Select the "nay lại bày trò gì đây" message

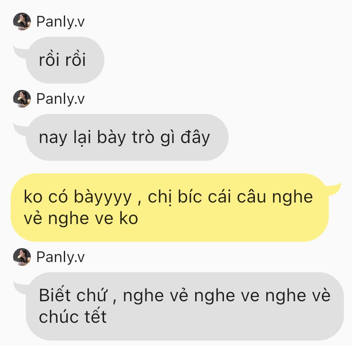(x=127, y=138)
